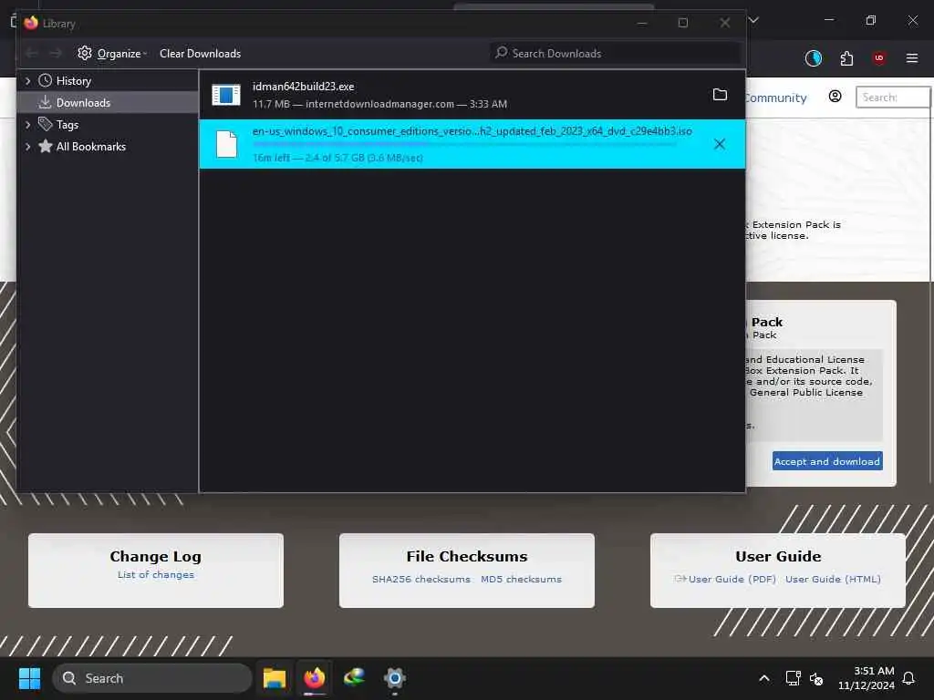
Task: Show hidden system tray icons
Action: [764, 678]
